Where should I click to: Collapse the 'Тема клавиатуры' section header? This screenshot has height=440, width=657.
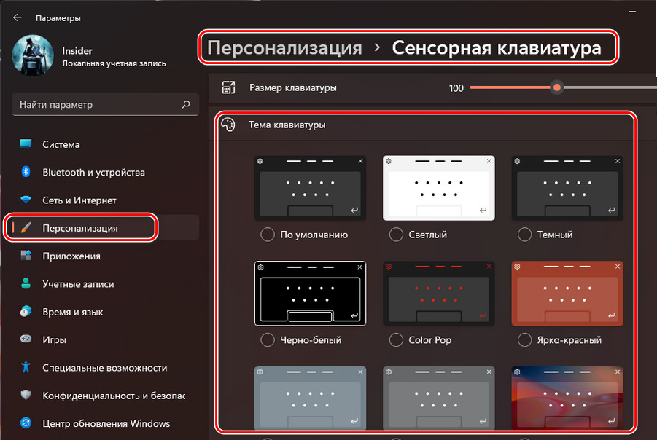pos(423,125)
